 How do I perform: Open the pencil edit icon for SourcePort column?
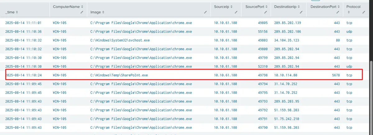pos(266,12)
